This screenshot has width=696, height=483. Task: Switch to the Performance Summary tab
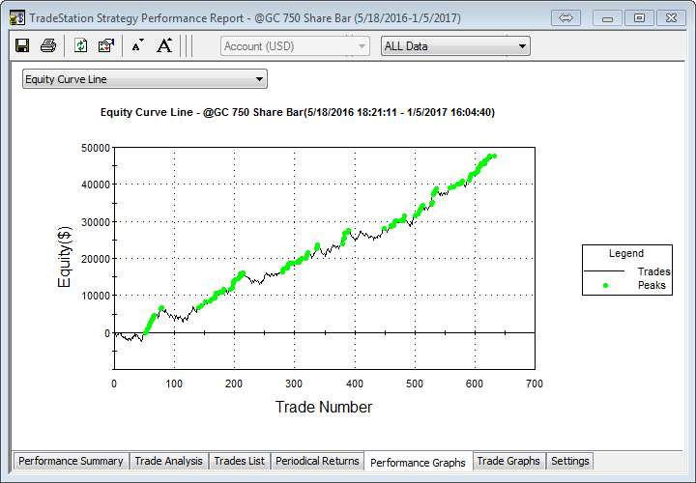coord(71,461)
